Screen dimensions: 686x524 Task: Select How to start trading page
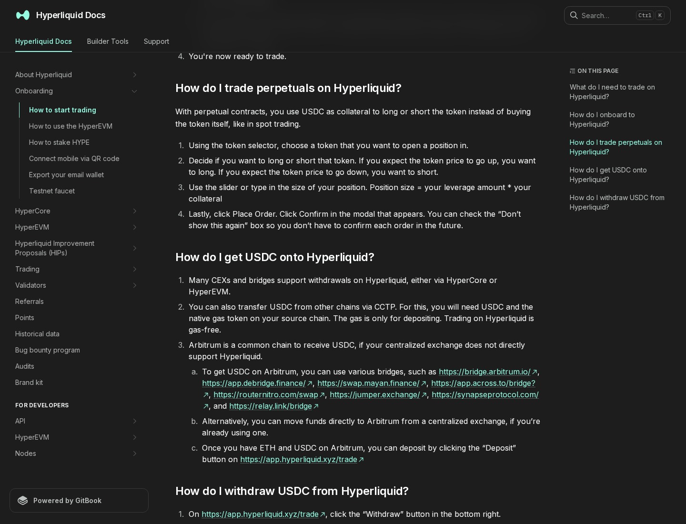tap(62, 110)
